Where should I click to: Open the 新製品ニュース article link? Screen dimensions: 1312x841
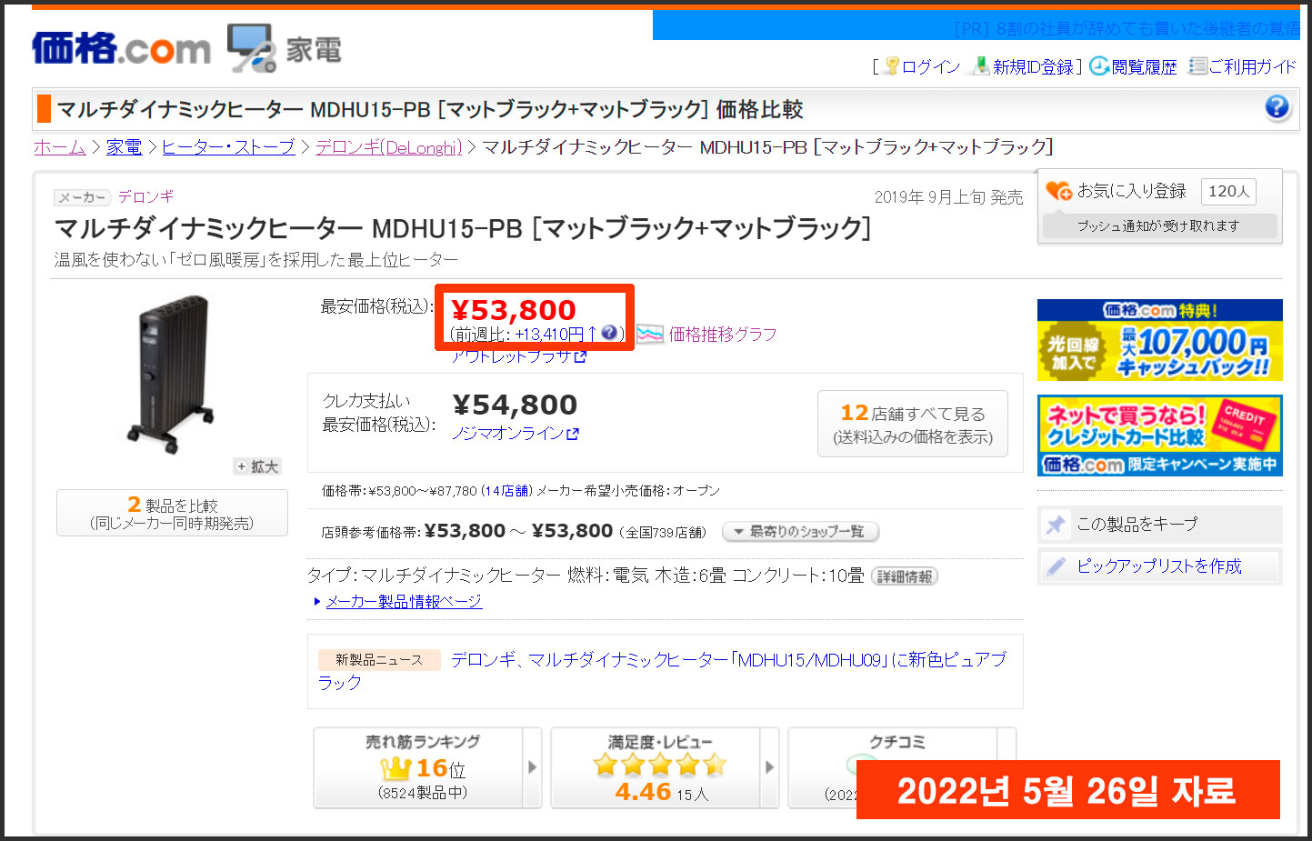[x=662, y=671]
